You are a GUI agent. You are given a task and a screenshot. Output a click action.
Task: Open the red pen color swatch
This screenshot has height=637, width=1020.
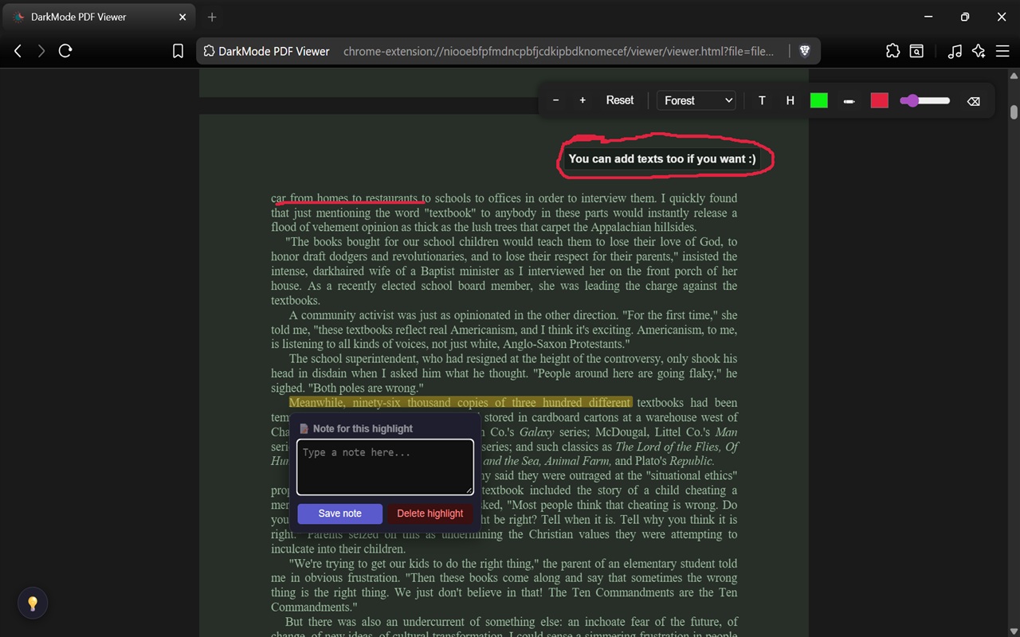tap(880, 100)
